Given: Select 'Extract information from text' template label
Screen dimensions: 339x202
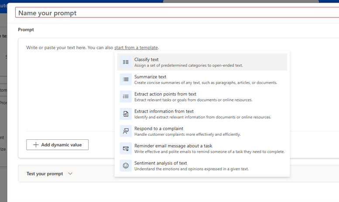Looking at the screenshot, I should (164, 111).
